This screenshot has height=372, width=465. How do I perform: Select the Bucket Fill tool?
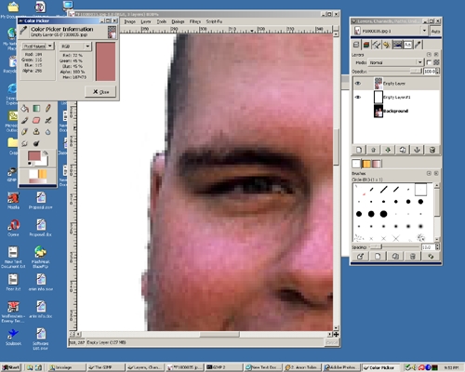pyautogui.click(x=25, y=109)
